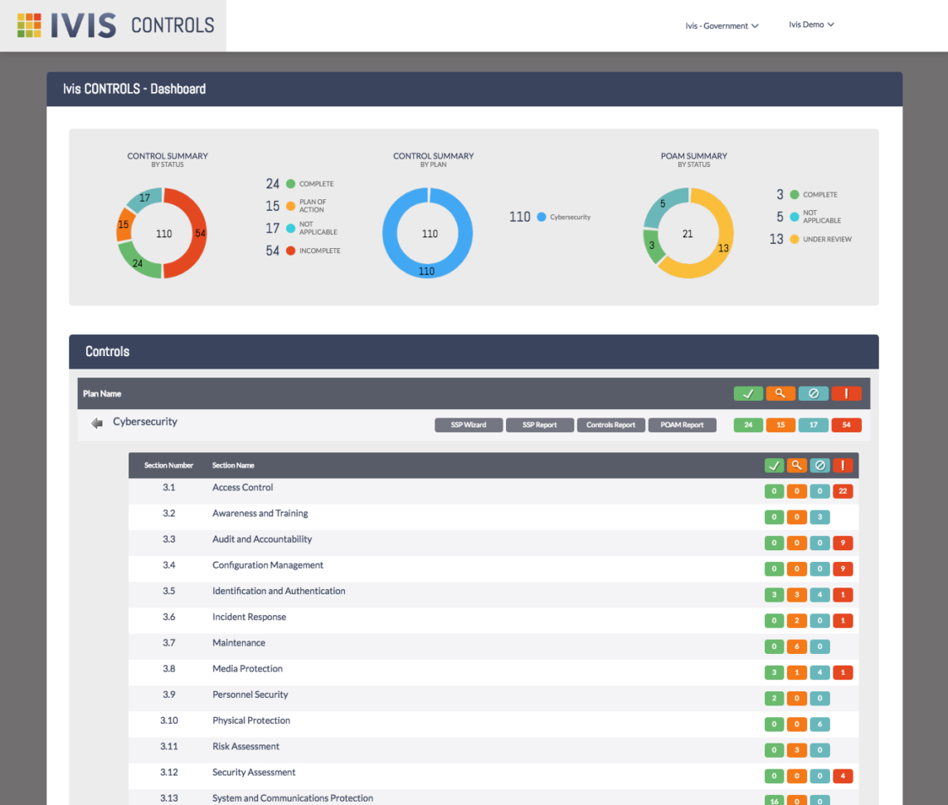This screenshot has width=948, height=805.
Task: Expand the Ivis Demo user menu
Action: (810, 24)
